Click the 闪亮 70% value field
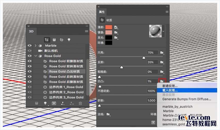 point(152,53)
